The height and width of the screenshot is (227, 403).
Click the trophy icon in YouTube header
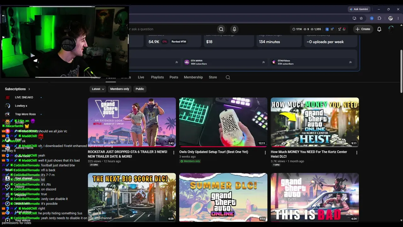pos(339,29)
